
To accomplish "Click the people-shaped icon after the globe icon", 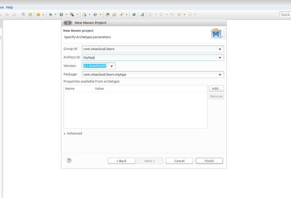I will pos(142,15).
